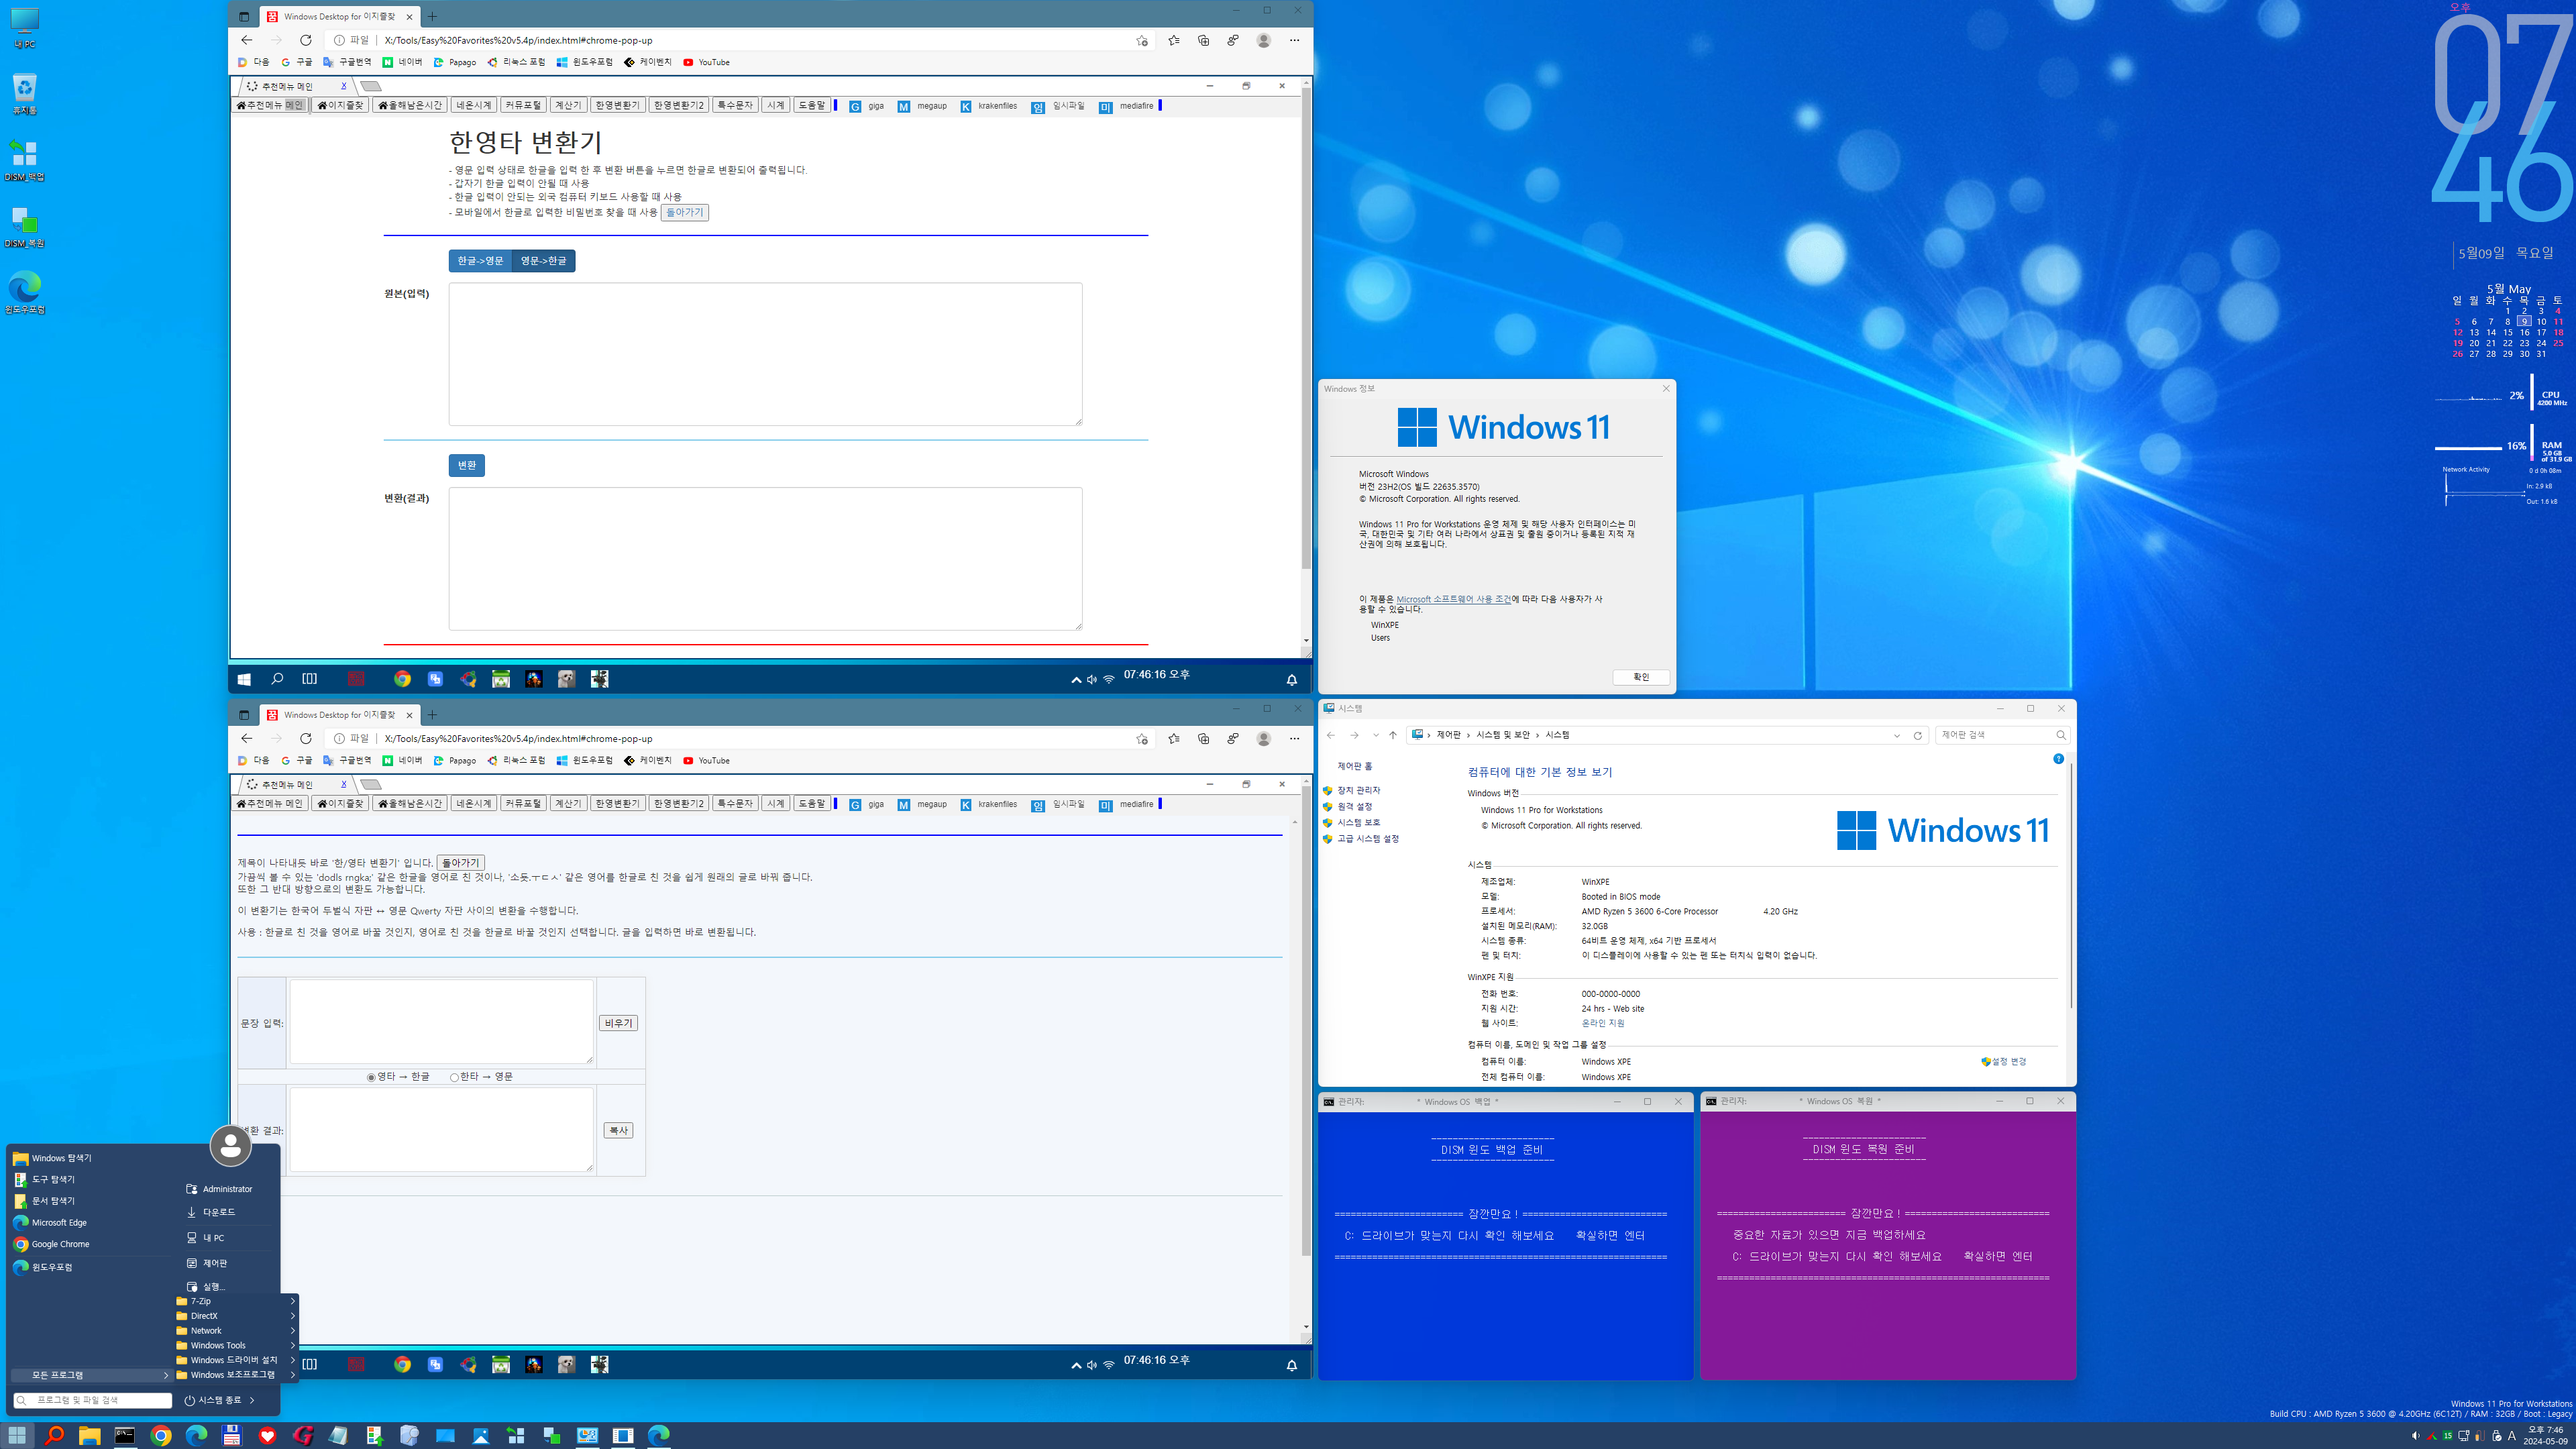Expand the Windows 보조프로그램 folder
Screen dimensions: 2576x1449
click(236, 1375)
